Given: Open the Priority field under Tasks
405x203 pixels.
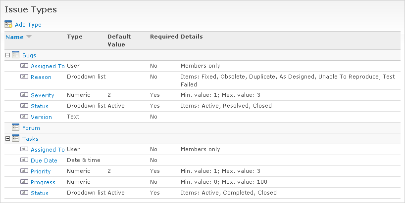Looking at the screenshot, I should point(41,171).
